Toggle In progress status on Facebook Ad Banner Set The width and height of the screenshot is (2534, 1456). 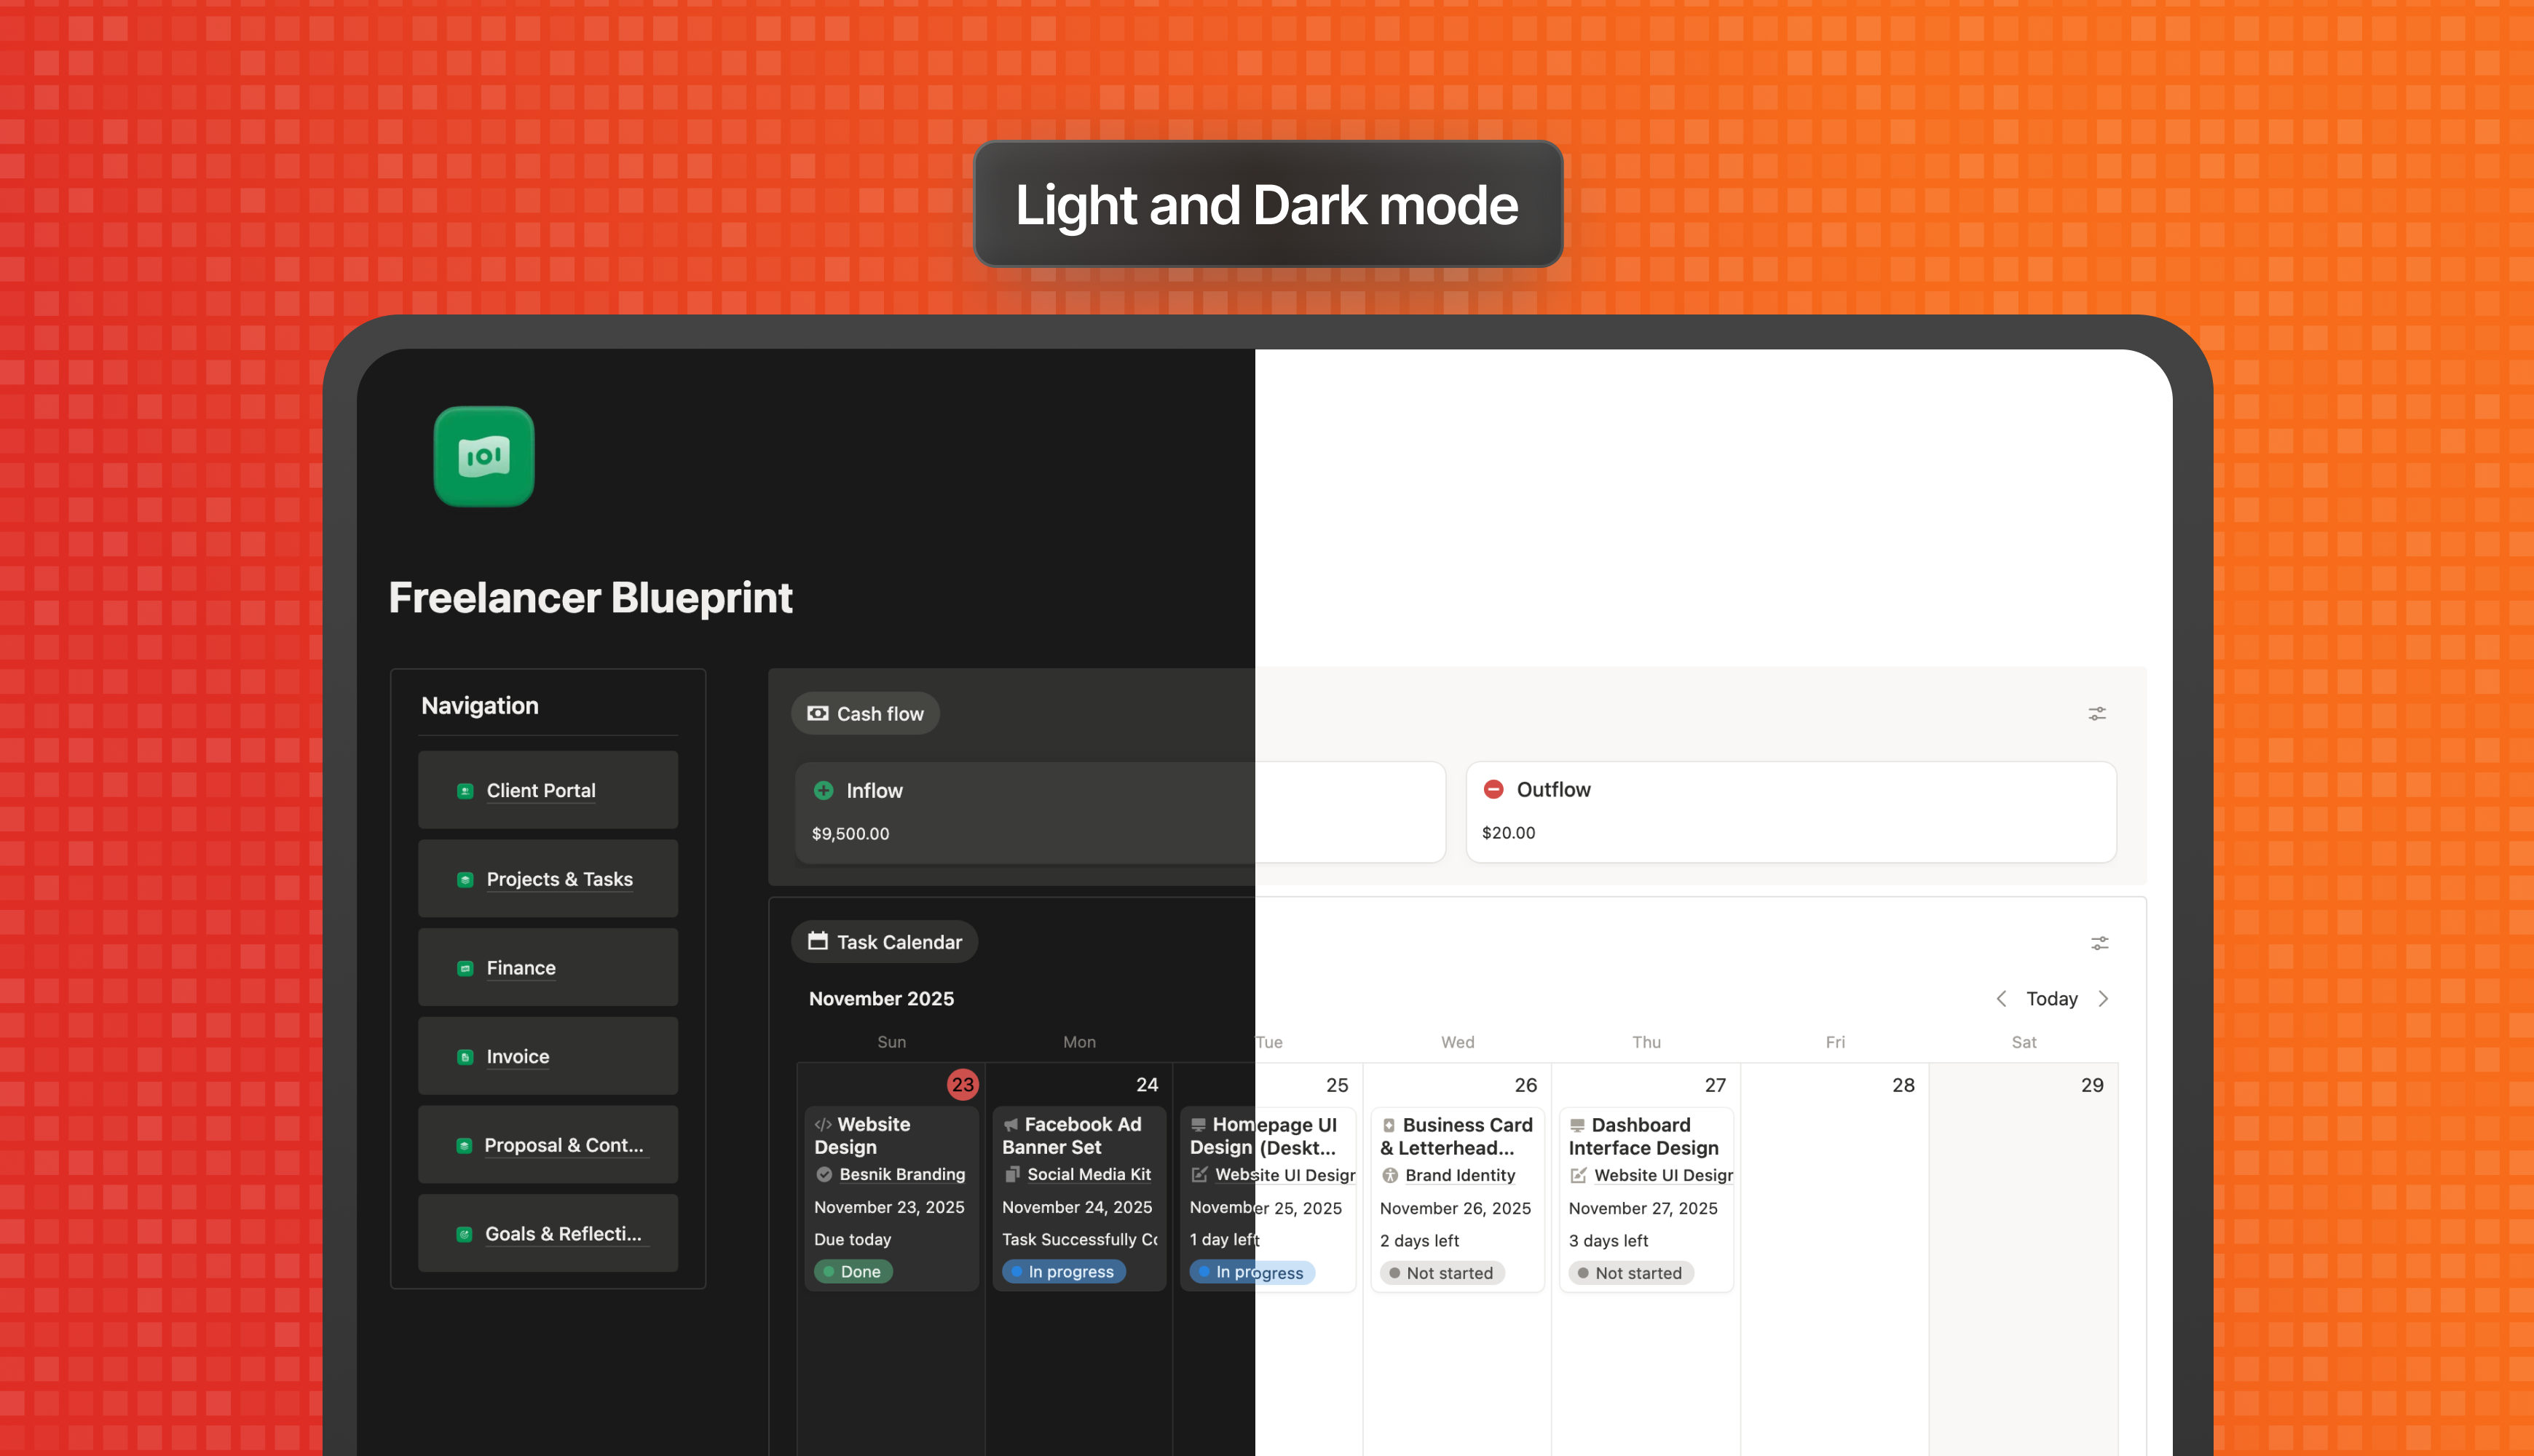click(x=1063, y=1271)
